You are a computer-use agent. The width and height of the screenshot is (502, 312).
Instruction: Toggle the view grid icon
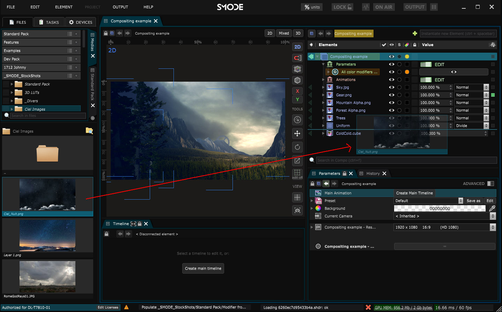(297, 197)
